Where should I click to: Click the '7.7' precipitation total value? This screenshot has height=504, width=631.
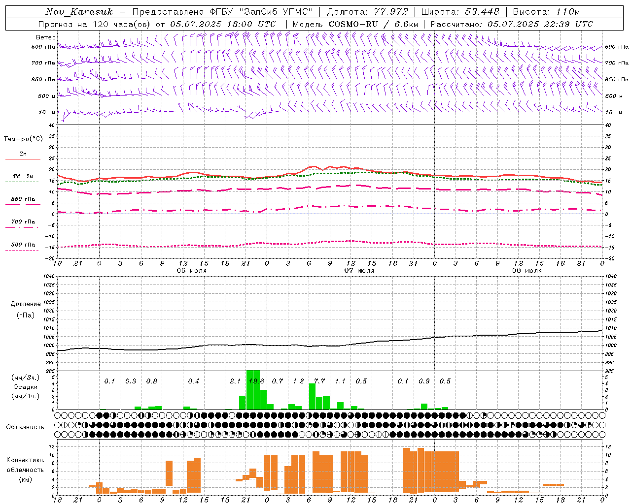click(x=319, y=381)
